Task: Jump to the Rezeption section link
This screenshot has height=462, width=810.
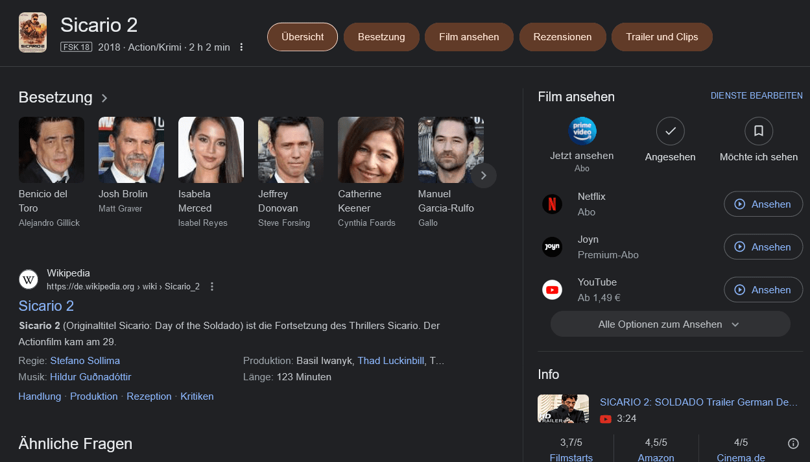Action: point(149,396)
